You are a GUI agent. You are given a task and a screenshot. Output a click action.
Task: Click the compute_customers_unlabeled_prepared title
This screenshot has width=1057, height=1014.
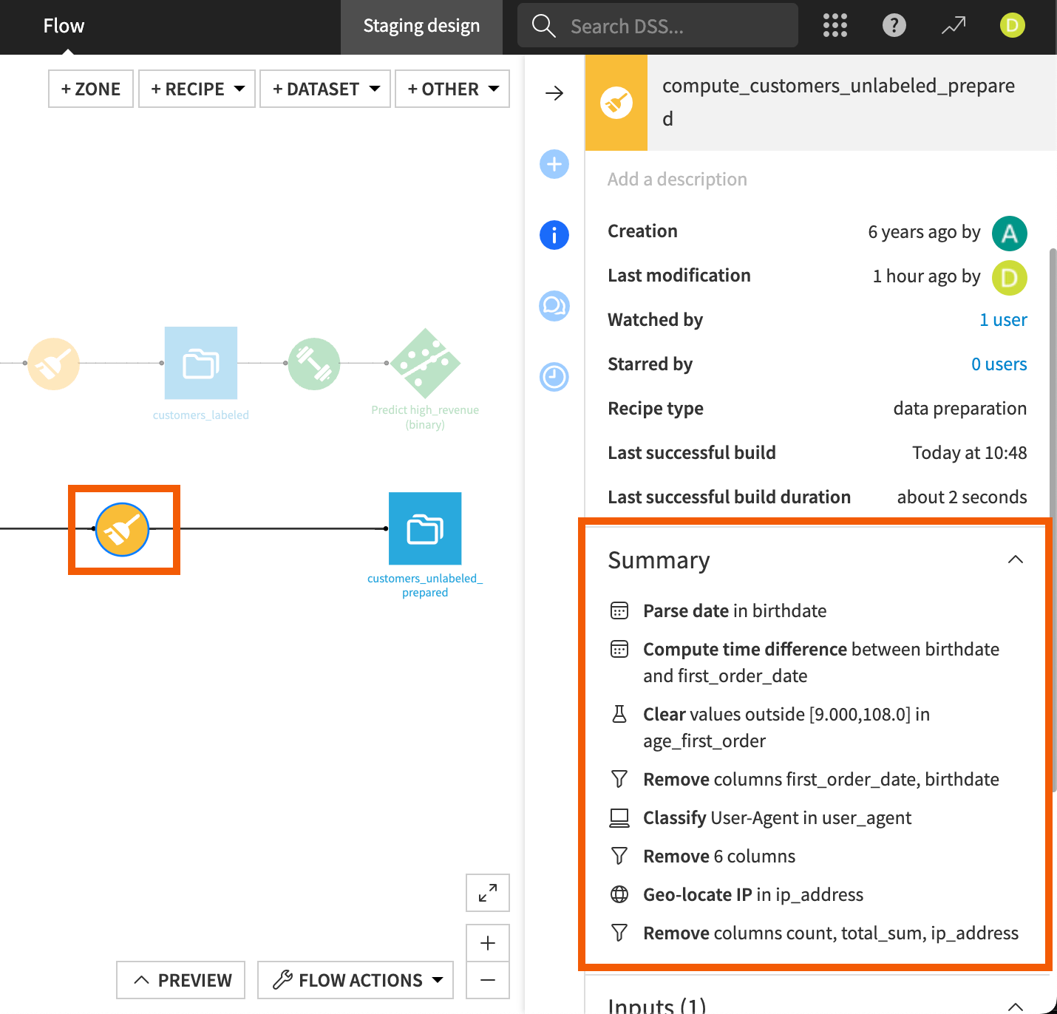coord(838,102)
